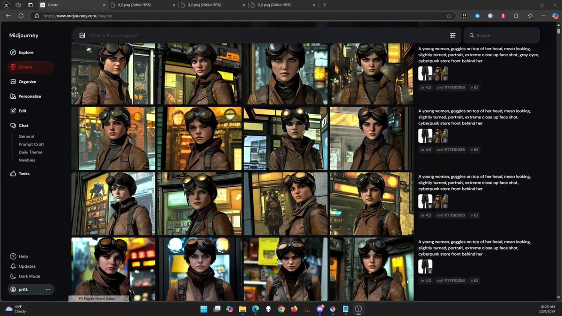This screenshot has width=562, height=316.
Task: Click the Midjourney logo text
Action: coord(24,36)
